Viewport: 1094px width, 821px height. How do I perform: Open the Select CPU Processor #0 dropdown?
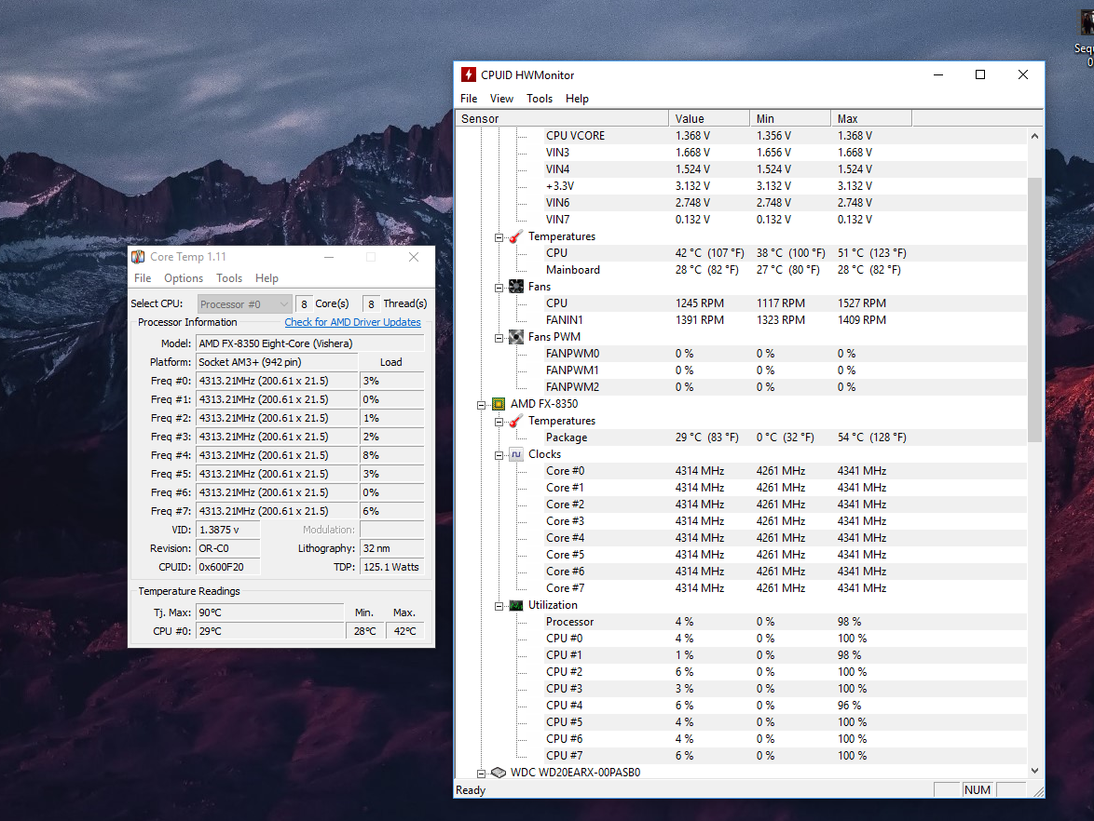244,303
